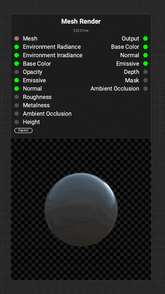Click the sphere preview thumbnail

81,209
